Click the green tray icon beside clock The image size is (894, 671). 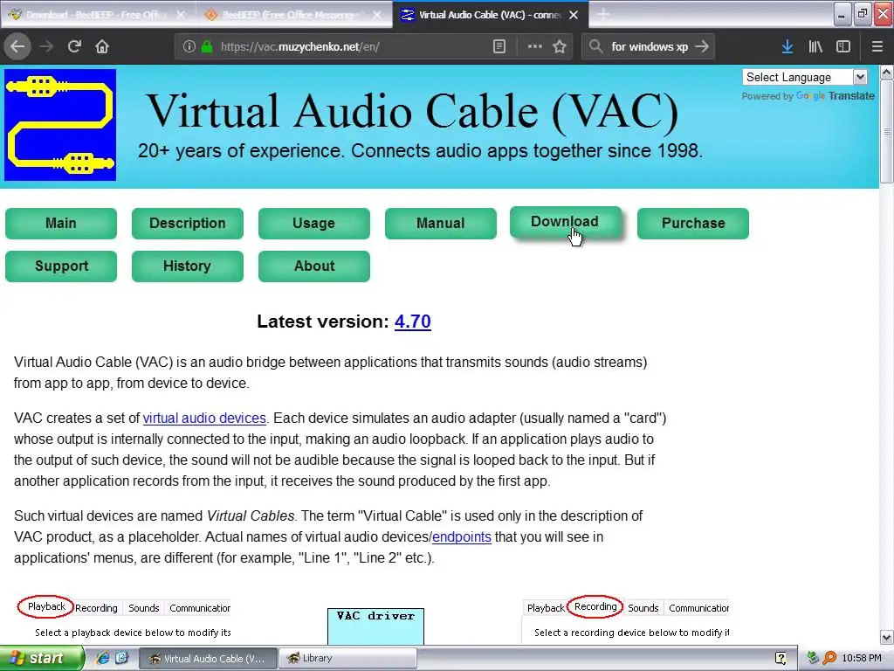813,658
